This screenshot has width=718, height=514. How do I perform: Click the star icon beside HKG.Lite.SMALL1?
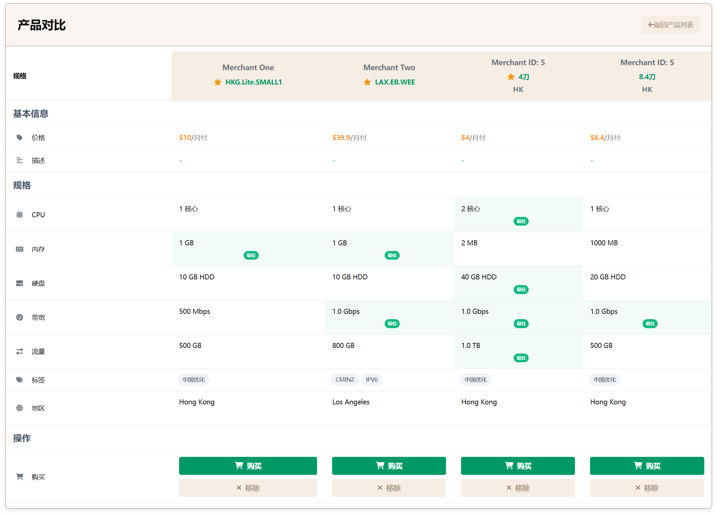pos(218,82)
